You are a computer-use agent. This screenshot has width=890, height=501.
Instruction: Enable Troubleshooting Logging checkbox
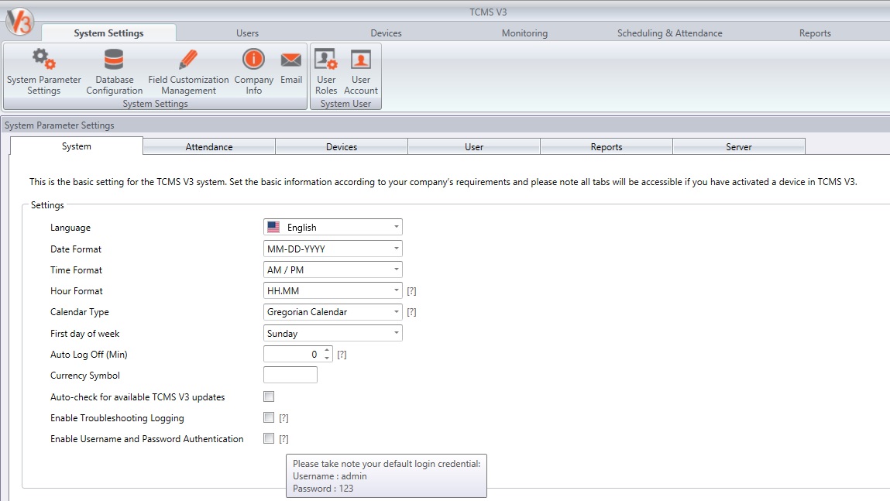point(269,417)
